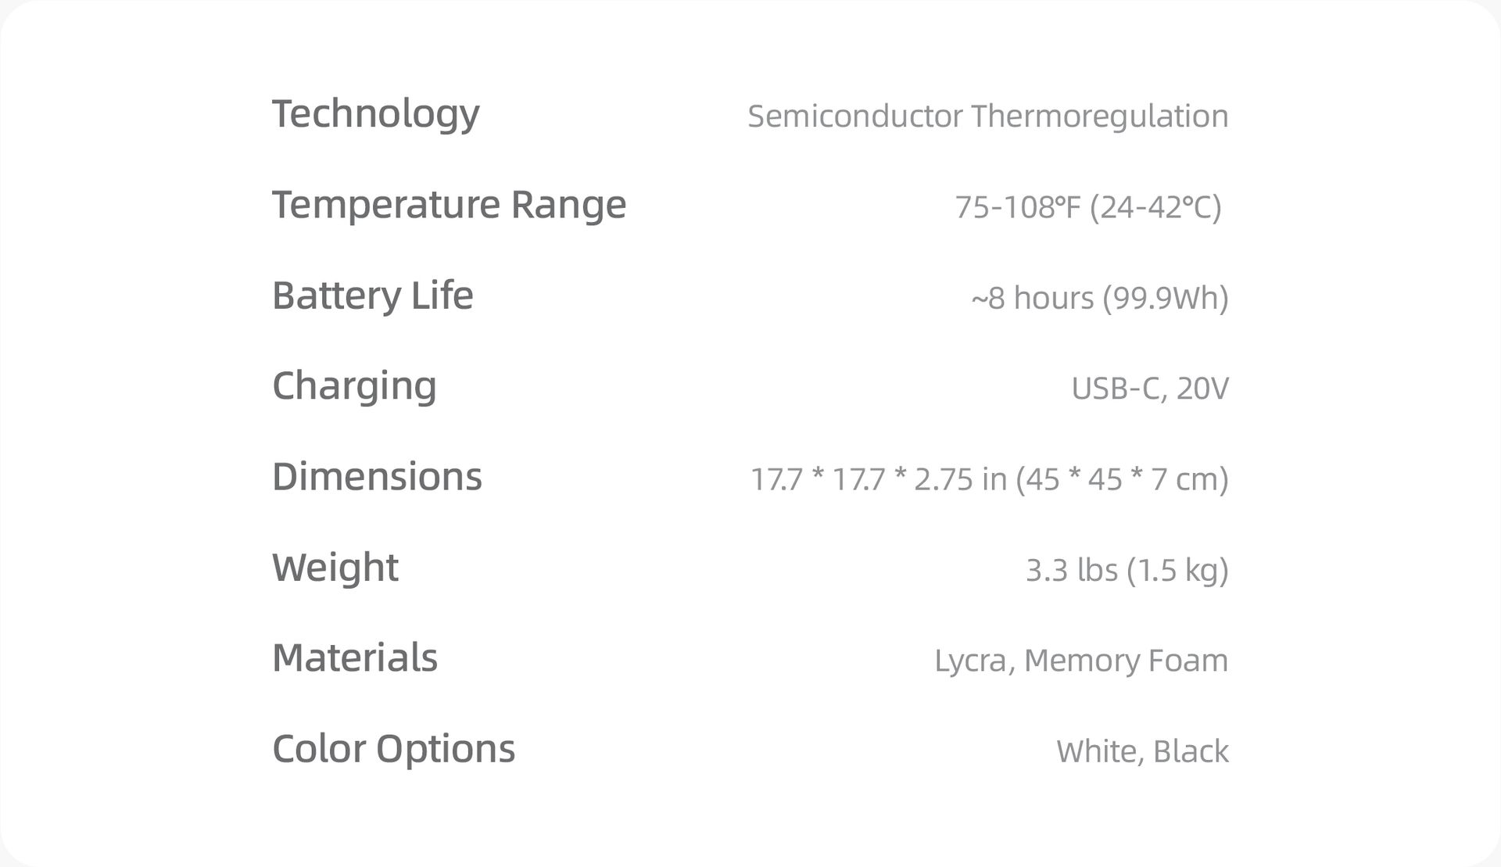Viewport: 1501px width, 867px height.
Task: Click the Technology spec label
Action: coord(375,114)
